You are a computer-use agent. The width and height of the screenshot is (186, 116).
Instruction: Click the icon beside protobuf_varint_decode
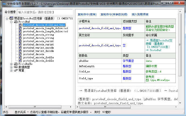pos(20,51)
